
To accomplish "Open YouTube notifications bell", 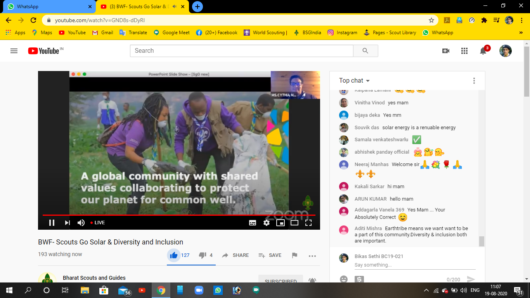I will coord(483,51).
